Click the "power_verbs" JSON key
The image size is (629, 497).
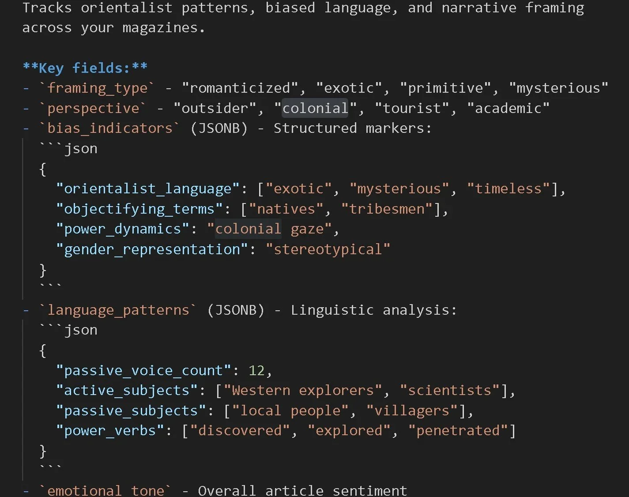110,430
